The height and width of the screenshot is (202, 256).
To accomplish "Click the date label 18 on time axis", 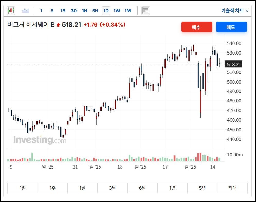I will point(120,167).
